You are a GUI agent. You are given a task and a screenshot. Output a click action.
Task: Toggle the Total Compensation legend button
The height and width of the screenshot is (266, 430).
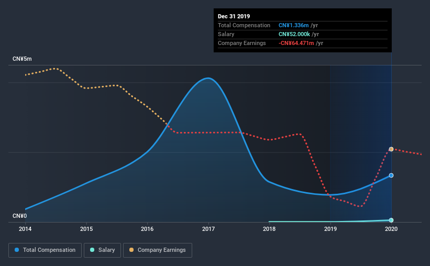click(45, 250)
